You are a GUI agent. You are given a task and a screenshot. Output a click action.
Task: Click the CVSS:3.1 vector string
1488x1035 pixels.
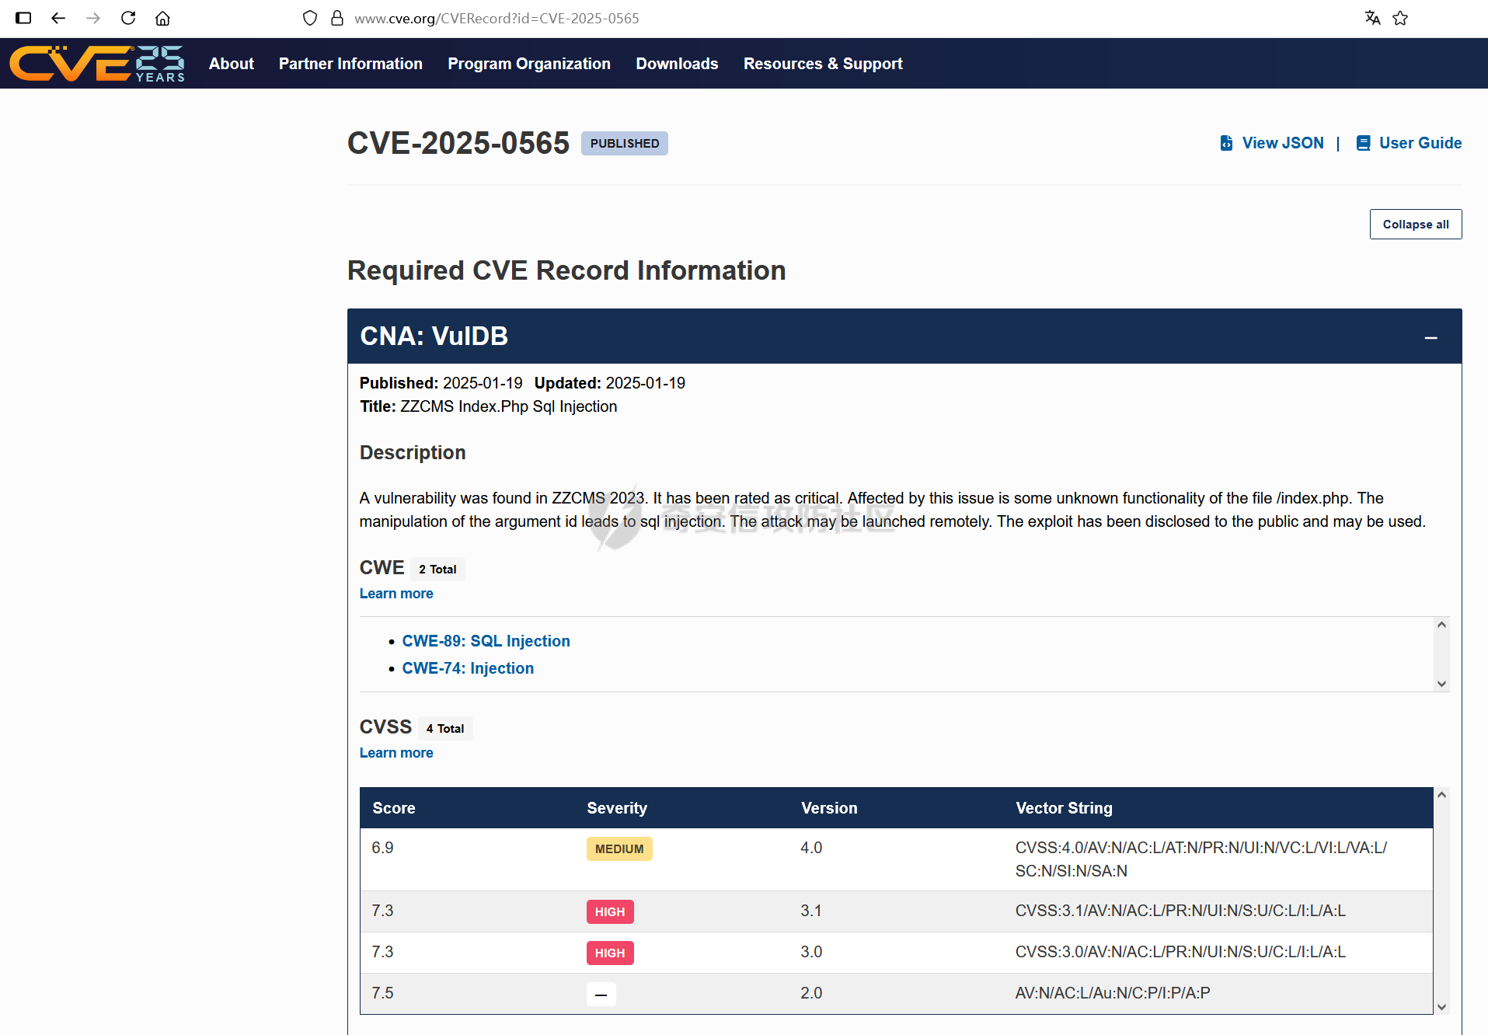click(1180, 911)
